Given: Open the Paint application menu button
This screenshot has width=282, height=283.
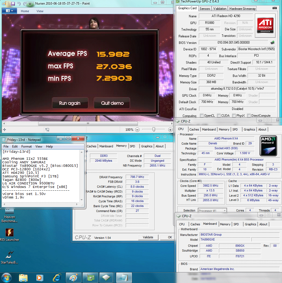Looking at the screenshot, I should (x=9, y=11).
